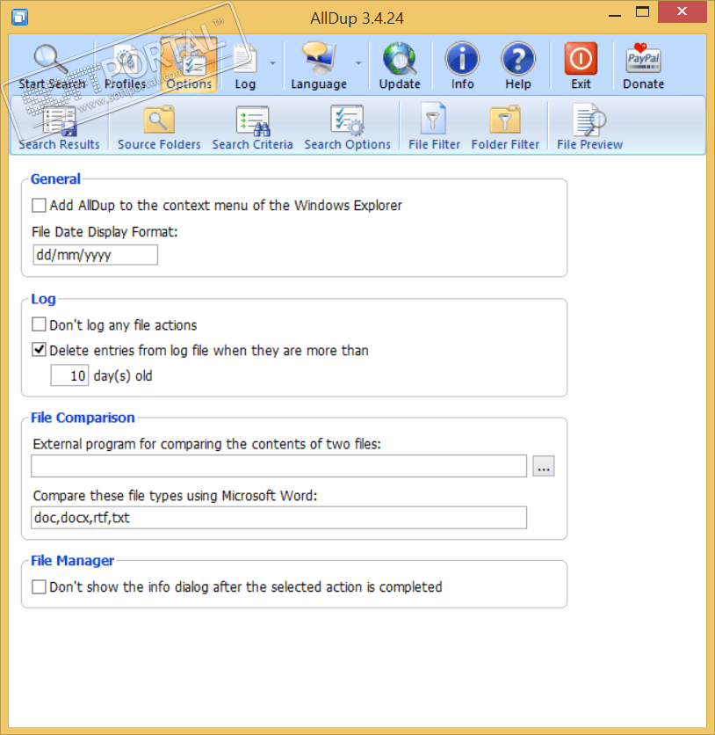Toggle Don't log any file actions

tap(39, 324)
